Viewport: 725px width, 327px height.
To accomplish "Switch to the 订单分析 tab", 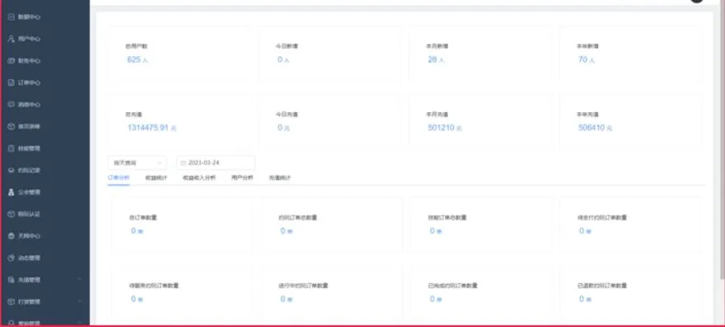I will pos(119,178).
